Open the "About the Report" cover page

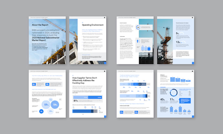47,40
